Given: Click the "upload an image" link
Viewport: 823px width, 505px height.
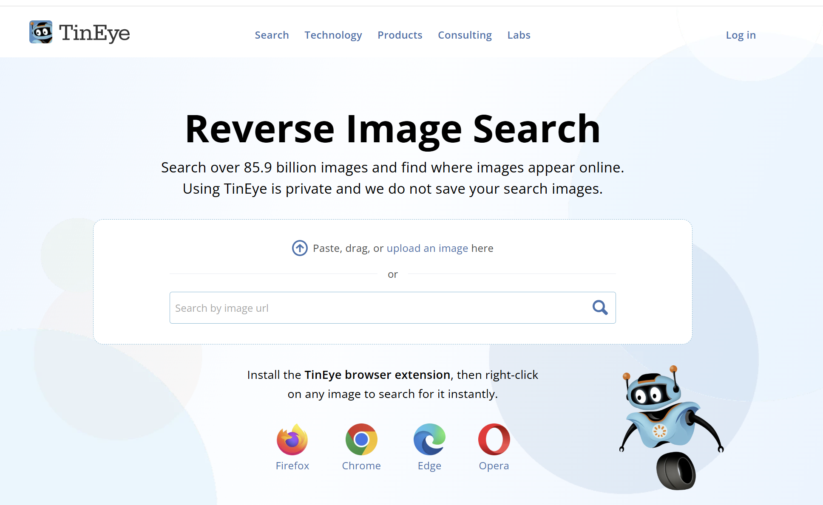Looking at the screenshot, I should tap(427, 248).
